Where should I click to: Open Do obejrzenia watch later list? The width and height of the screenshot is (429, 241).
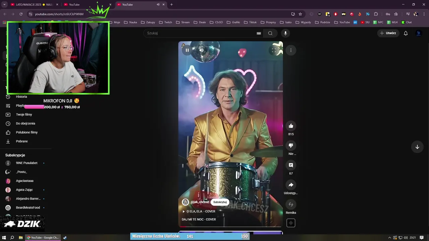pos(26,124)
